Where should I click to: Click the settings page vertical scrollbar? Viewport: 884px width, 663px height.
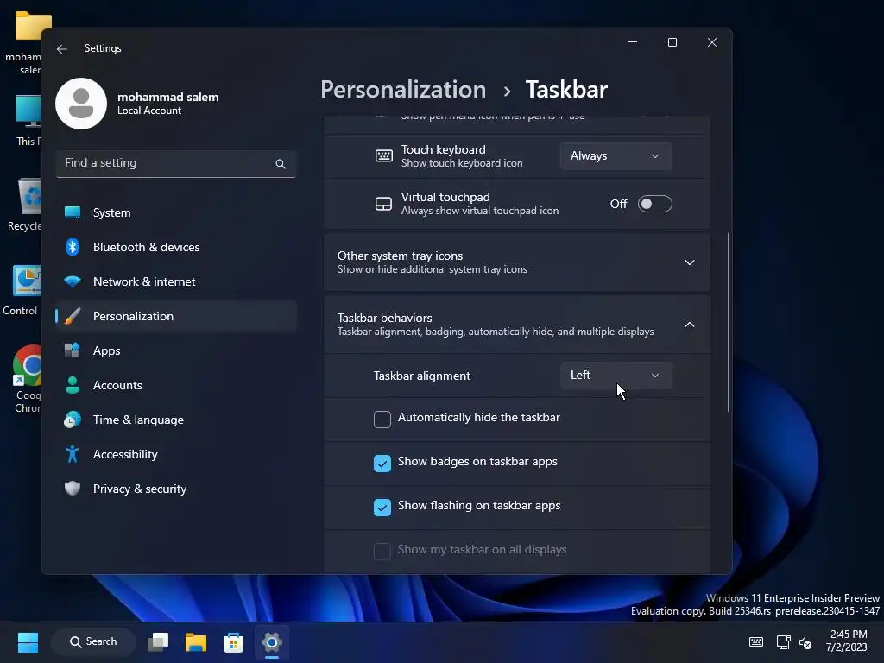728,323
